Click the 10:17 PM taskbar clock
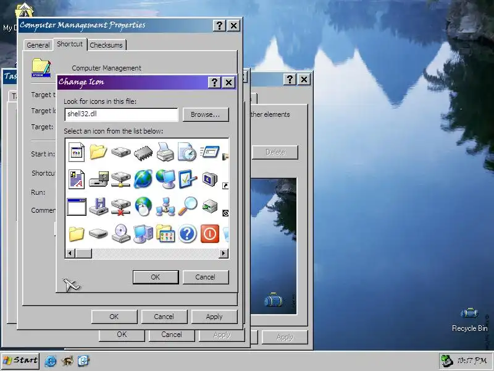The width and height of the screenshot is (494, 371). tap(472, 361)
